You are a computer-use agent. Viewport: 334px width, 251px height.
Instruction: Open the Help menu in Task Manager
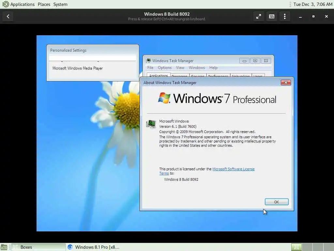(213, 68)
